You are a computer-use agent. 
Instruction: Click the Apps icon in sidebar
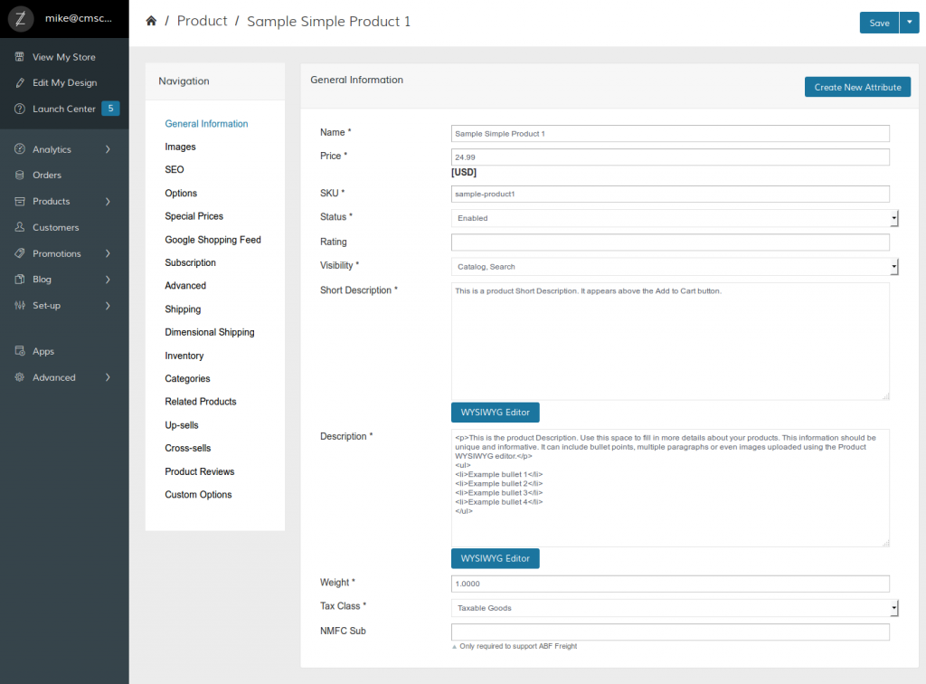coord(20,351)
